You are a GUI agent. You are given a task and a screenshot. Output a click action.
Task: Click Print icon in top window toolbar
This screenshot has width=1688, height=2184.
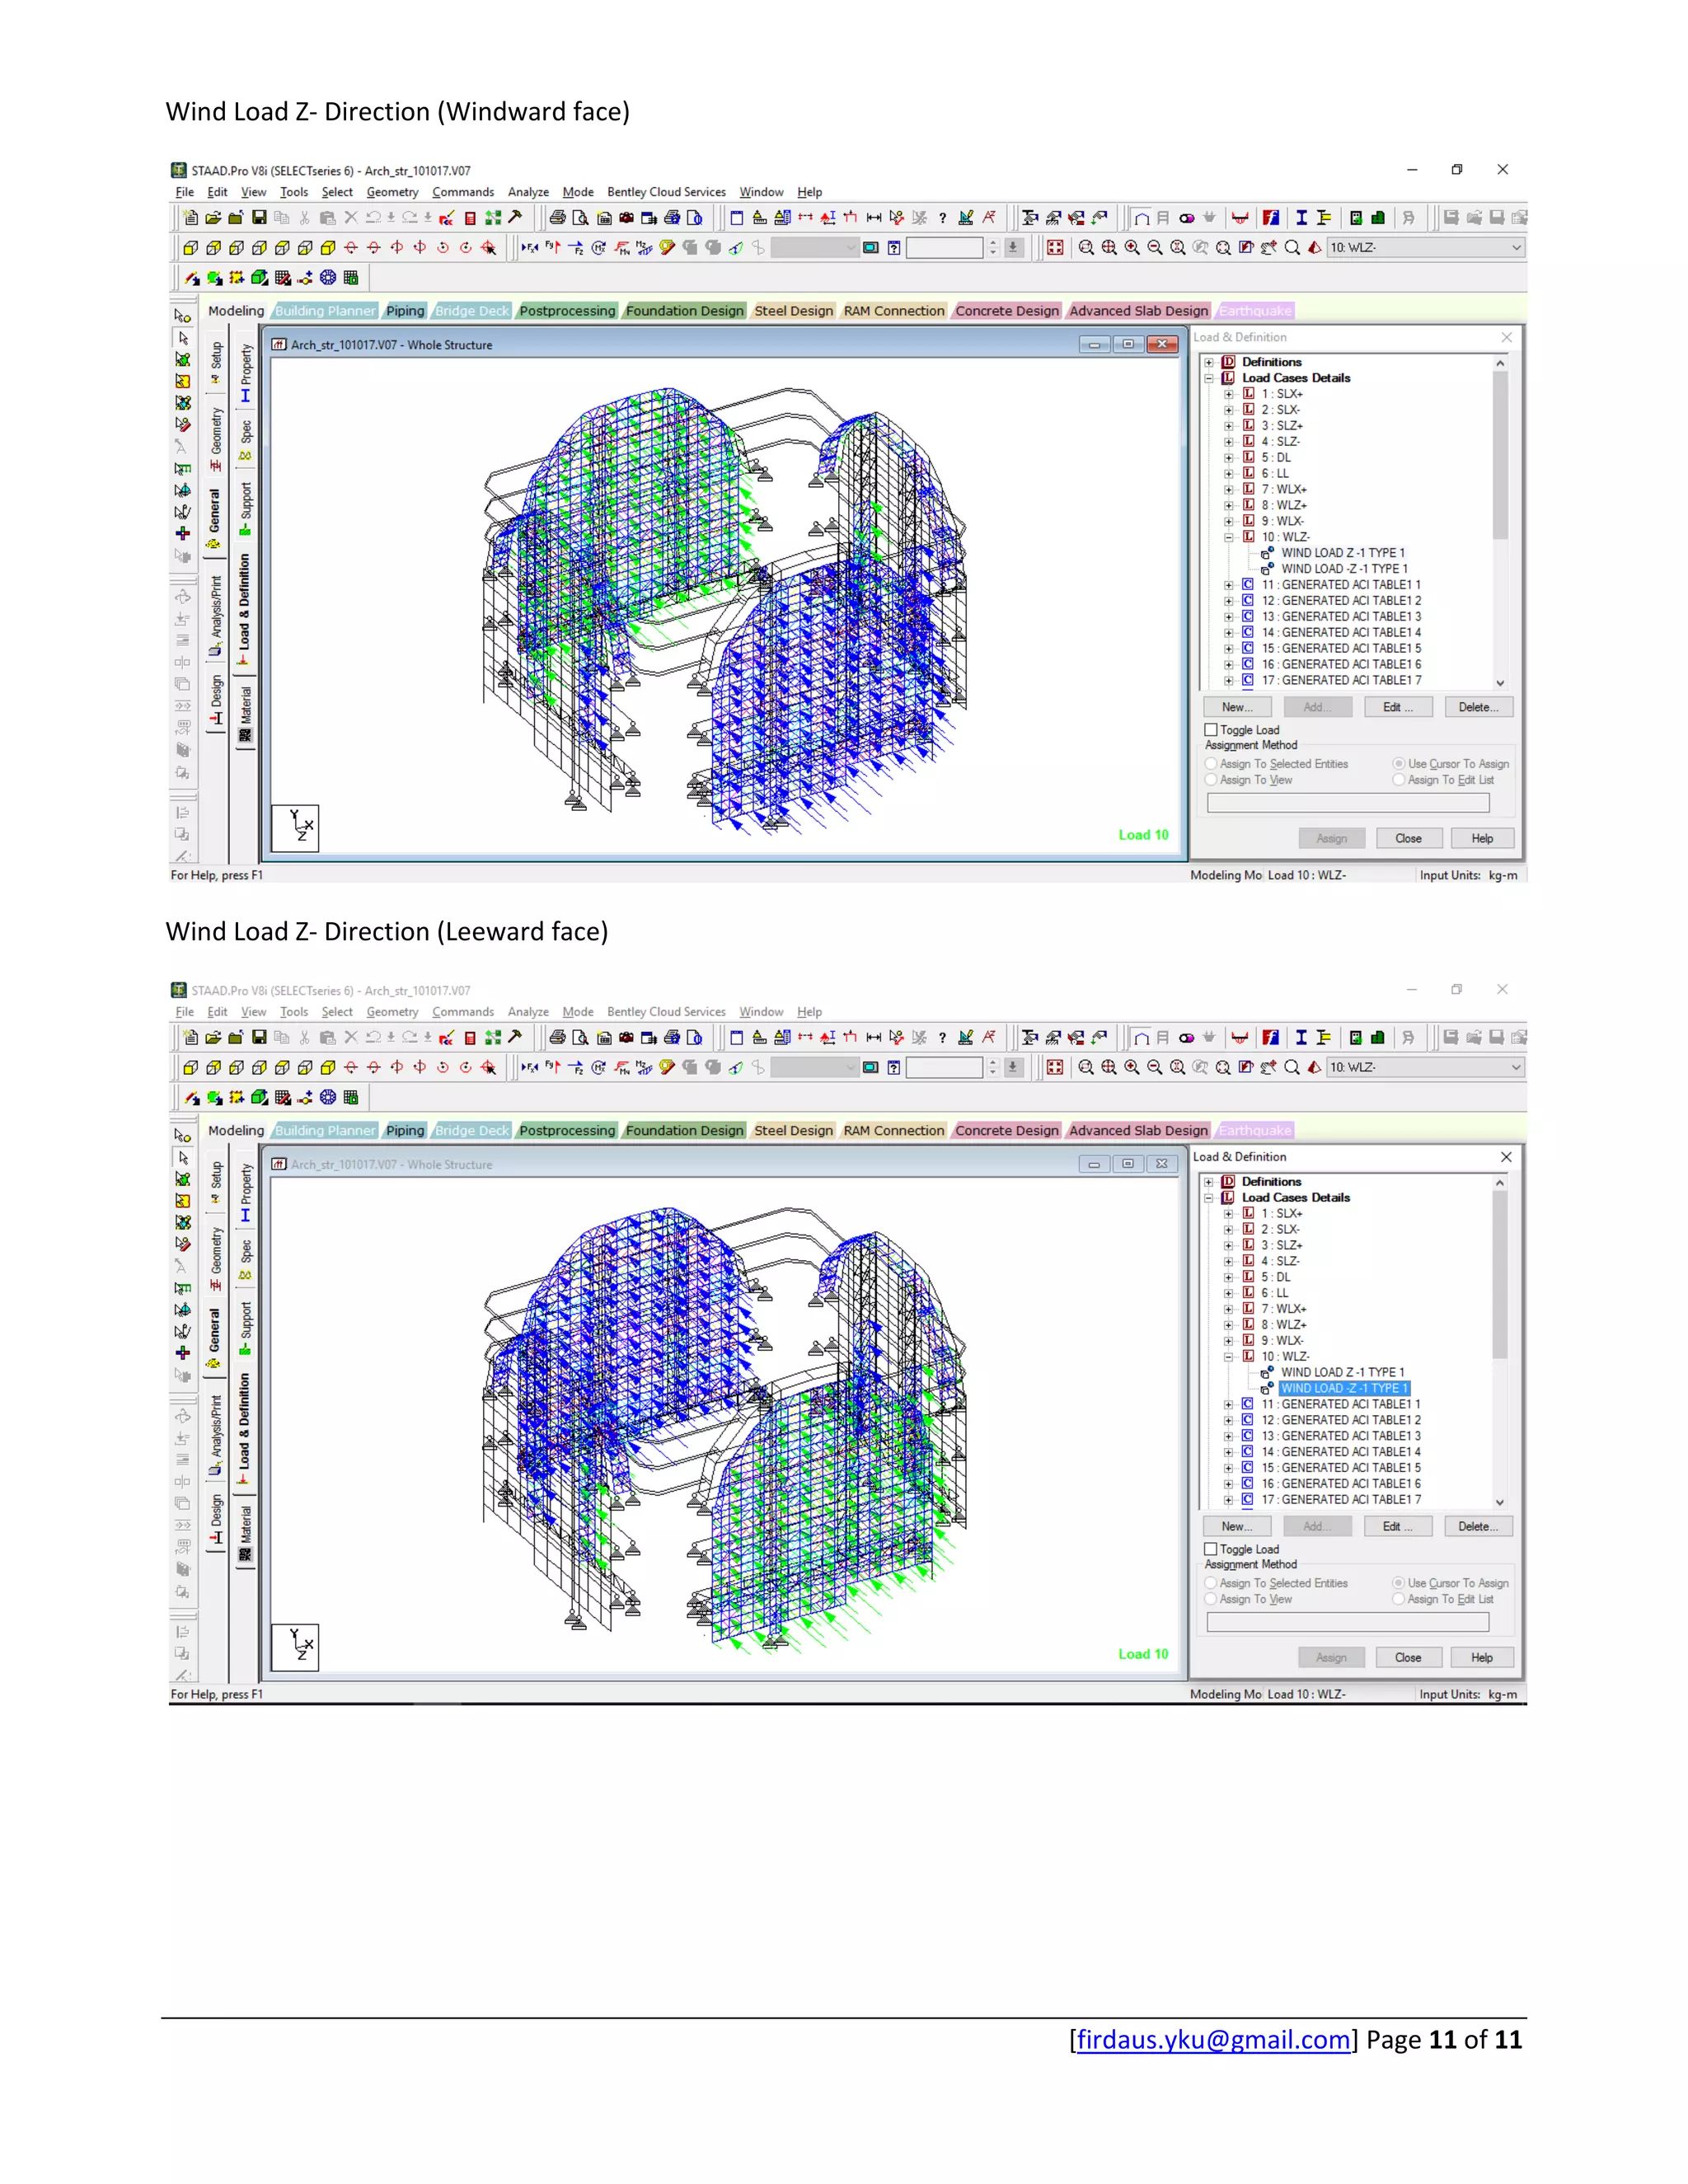click(x=557, y=218)
